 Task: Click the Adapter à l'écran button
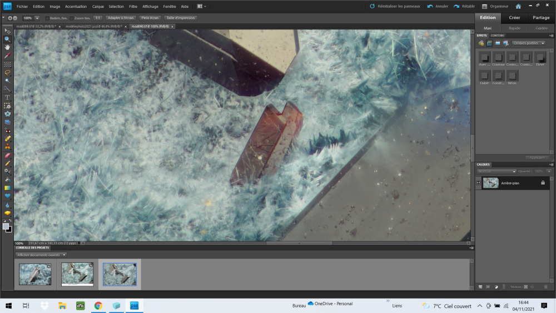pos(121,18)
